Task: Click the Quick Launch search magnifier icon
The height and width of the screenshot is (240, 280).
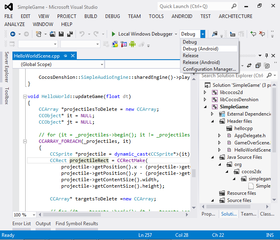Action: click(234, 6)
